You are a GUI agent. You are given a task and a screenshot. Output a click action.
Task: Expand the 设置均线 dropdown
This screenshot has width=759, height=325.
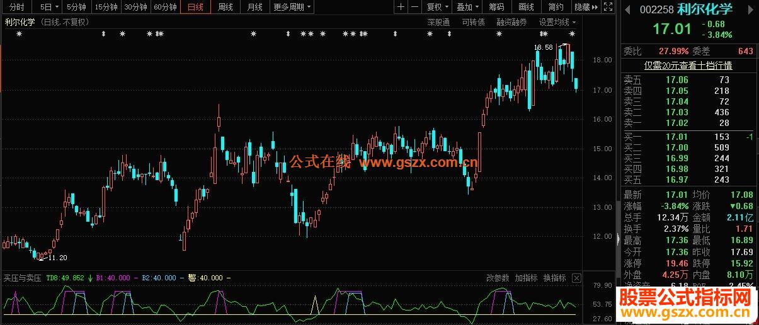pyautogui.click(x=557, y=22)
